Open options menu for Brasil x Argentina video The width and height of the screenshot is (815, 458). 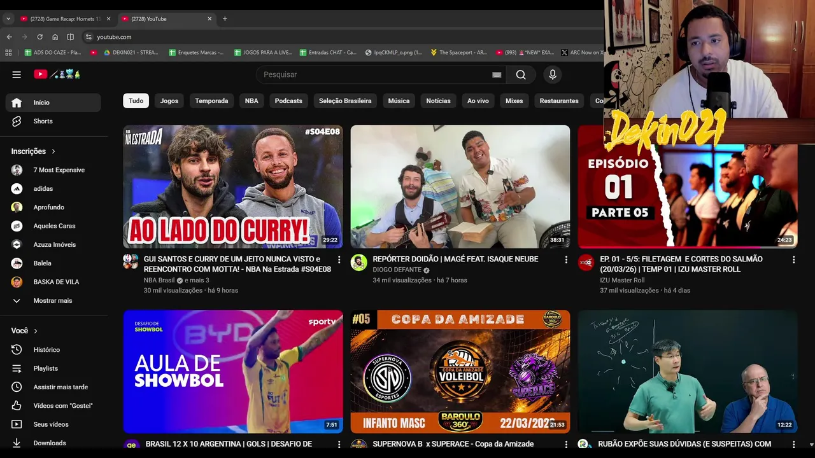(339, 444)
